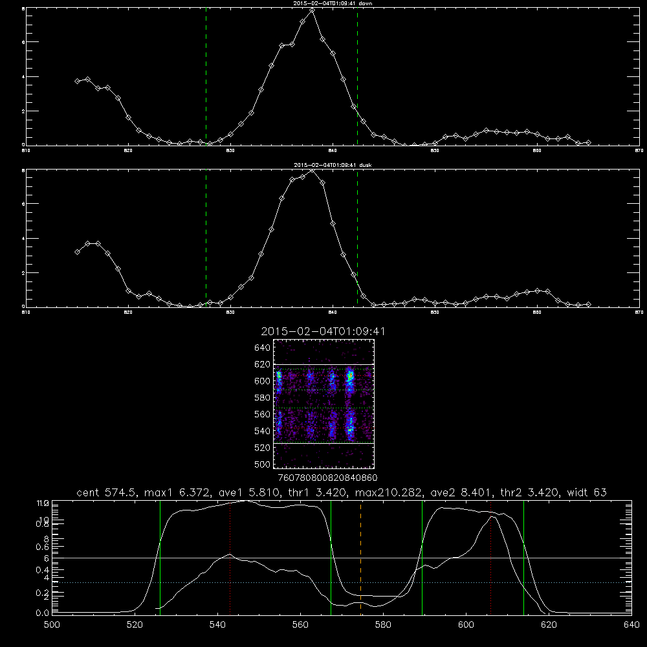Click green vertical line near 614 in bottom plot
The height and width of the screenshot is (647, 647).
coord(523,558)
